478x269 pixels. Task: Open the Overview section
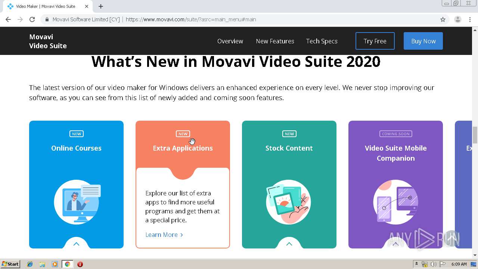point(230,41)
